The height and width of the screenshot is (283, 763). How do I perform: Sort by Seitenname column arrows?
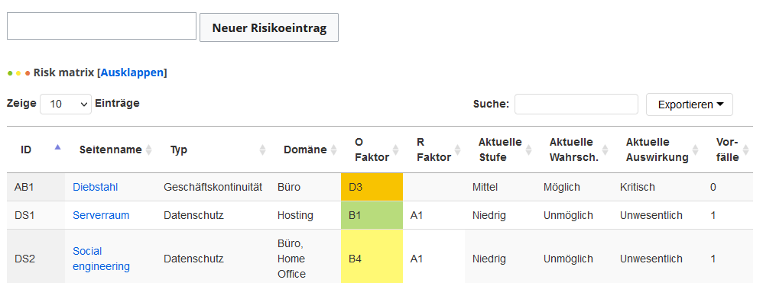pyautogui.click(x=149, y=150)
